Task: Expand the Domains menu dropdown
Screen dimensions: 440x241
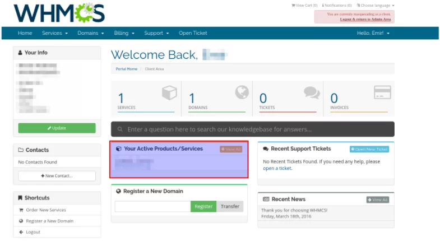Action: click(x=90, y=33)
